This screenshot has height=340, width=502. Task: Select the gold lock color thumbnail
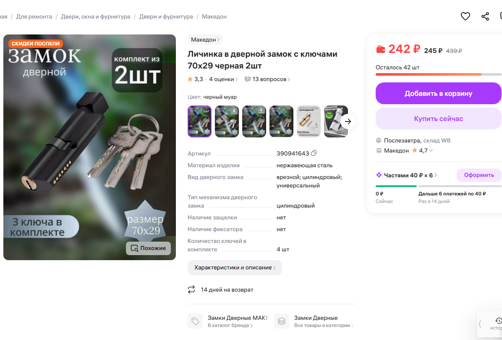(x=309, y=121)
